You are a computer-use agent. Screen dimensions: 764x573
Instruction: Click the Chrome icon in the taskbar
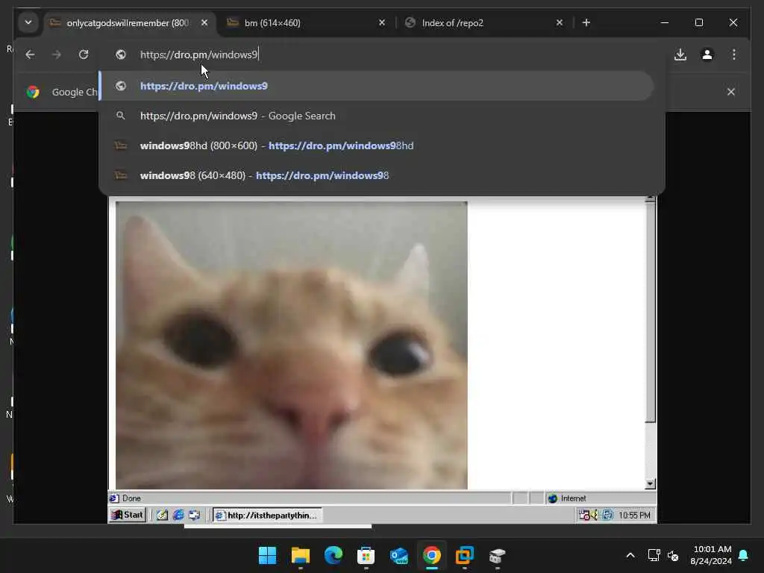coord(432,555)
